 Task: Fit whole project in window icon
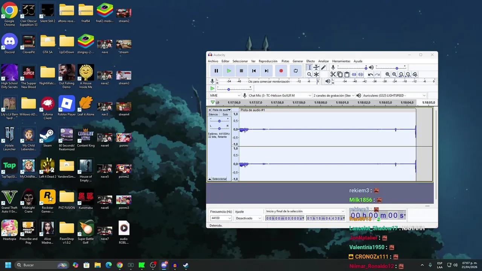point(408,75)
